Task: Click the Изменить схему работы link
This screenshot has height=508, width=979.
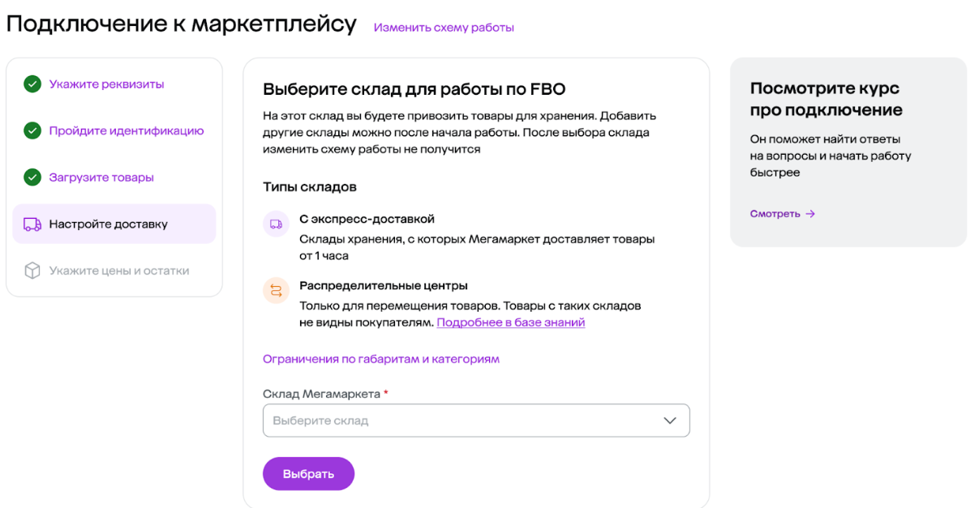Action: tap(444, 28)
